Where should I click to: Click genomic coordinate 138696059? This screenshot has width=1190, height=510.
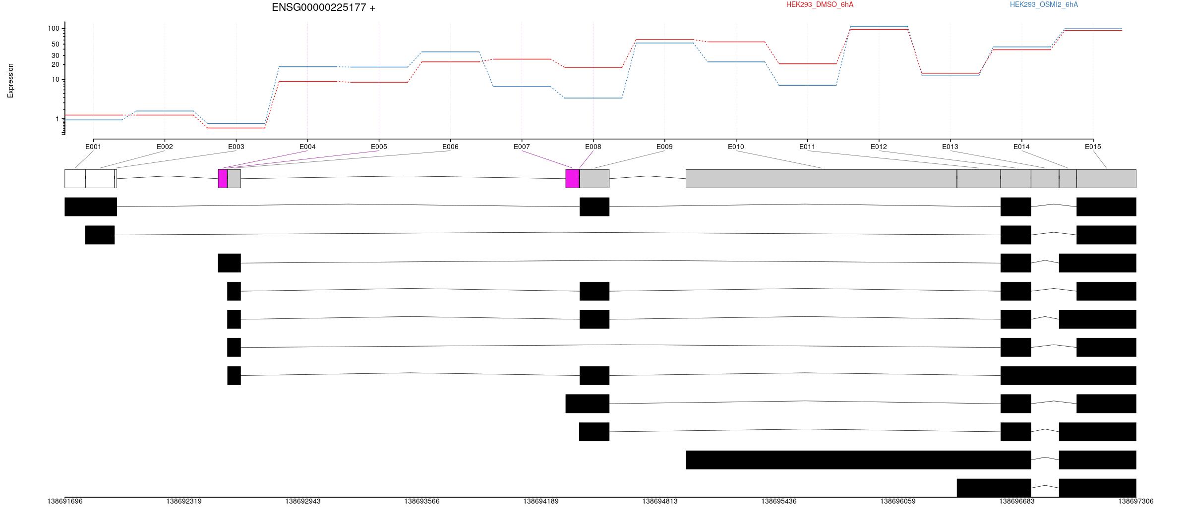pos(898,501)
